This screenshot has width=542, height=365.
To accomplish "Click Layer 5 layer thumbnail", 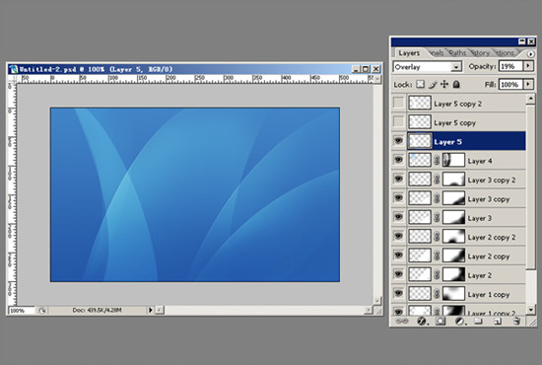I will coord(420,141).
